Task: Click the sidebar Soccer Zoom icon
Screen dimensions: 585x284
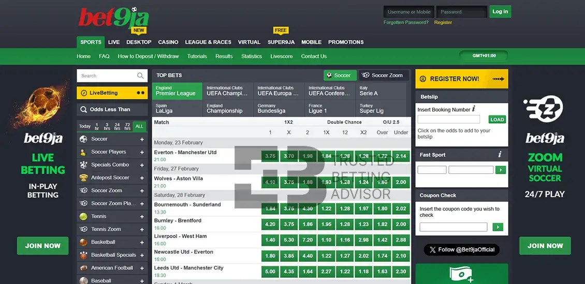Action: (x=83, y=190)
